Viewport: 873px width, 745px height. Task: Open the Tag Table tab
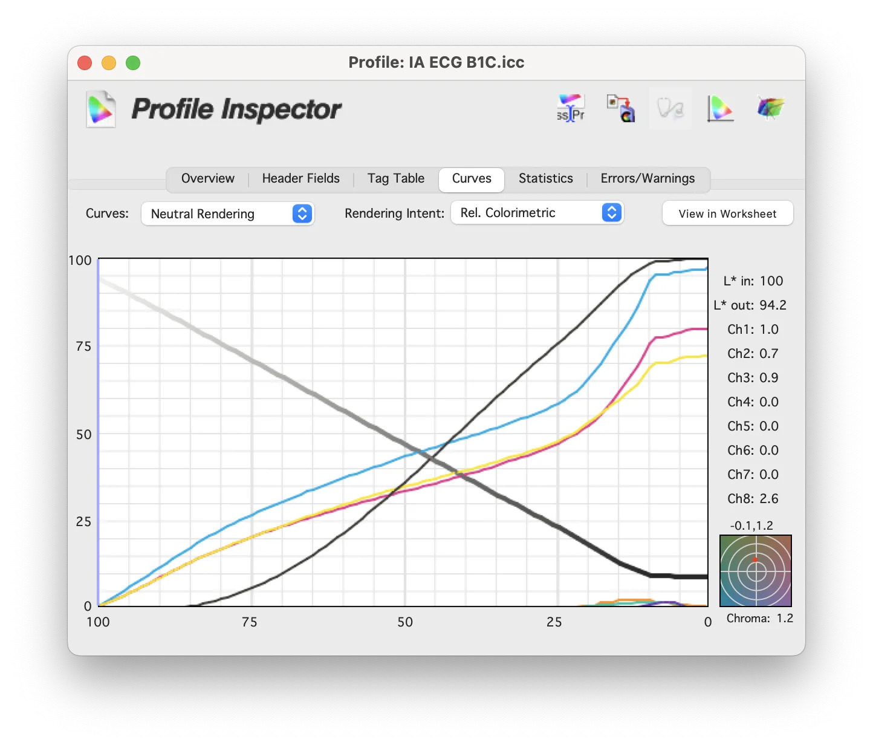point(396,178)
